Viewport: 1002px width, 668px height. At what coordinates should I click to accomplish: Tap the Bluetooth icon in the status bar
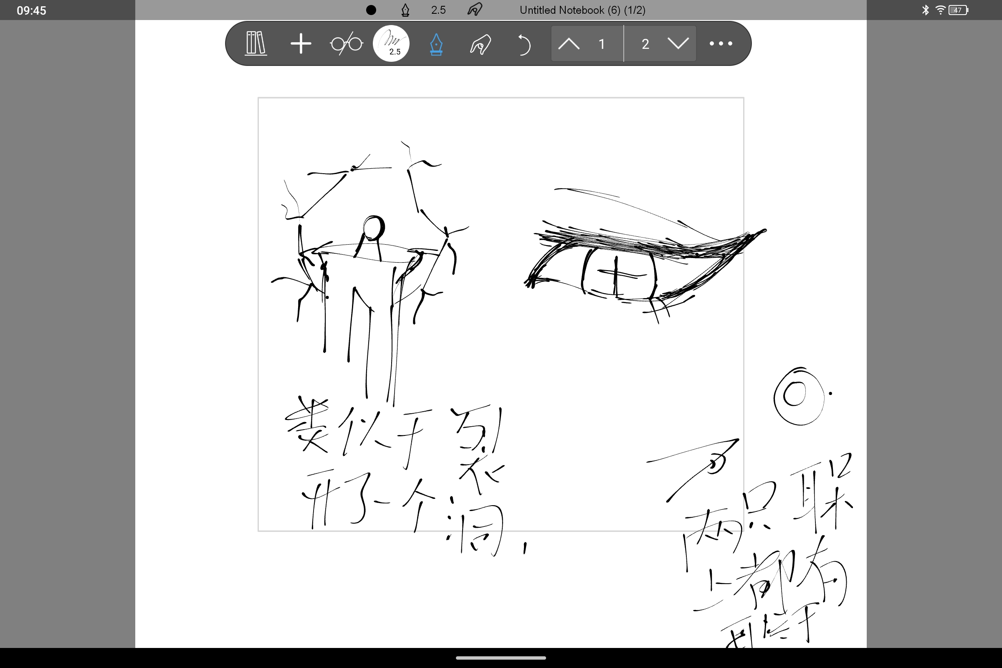coord(924,10)
